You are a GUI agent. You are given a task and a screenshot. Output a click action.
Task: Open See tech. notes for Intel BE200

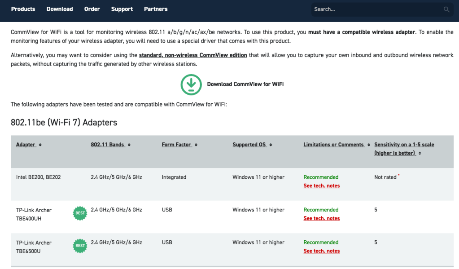tap(321, 186)
